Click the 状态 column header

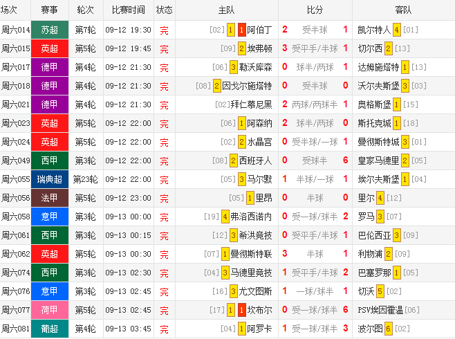(x=165, y=10)
